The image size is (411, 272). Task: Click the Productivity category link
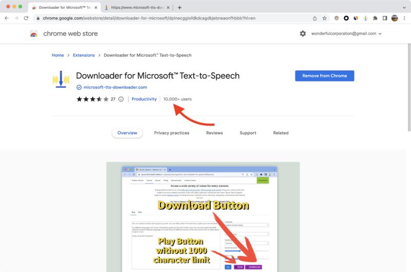click(x=144, y=99)
